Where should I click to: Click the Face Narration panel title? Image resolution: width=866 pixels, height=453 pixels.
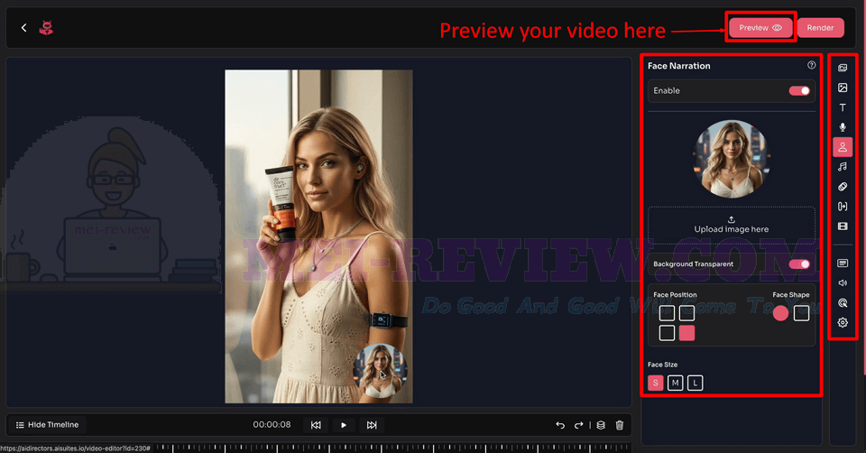coord(678,66)
